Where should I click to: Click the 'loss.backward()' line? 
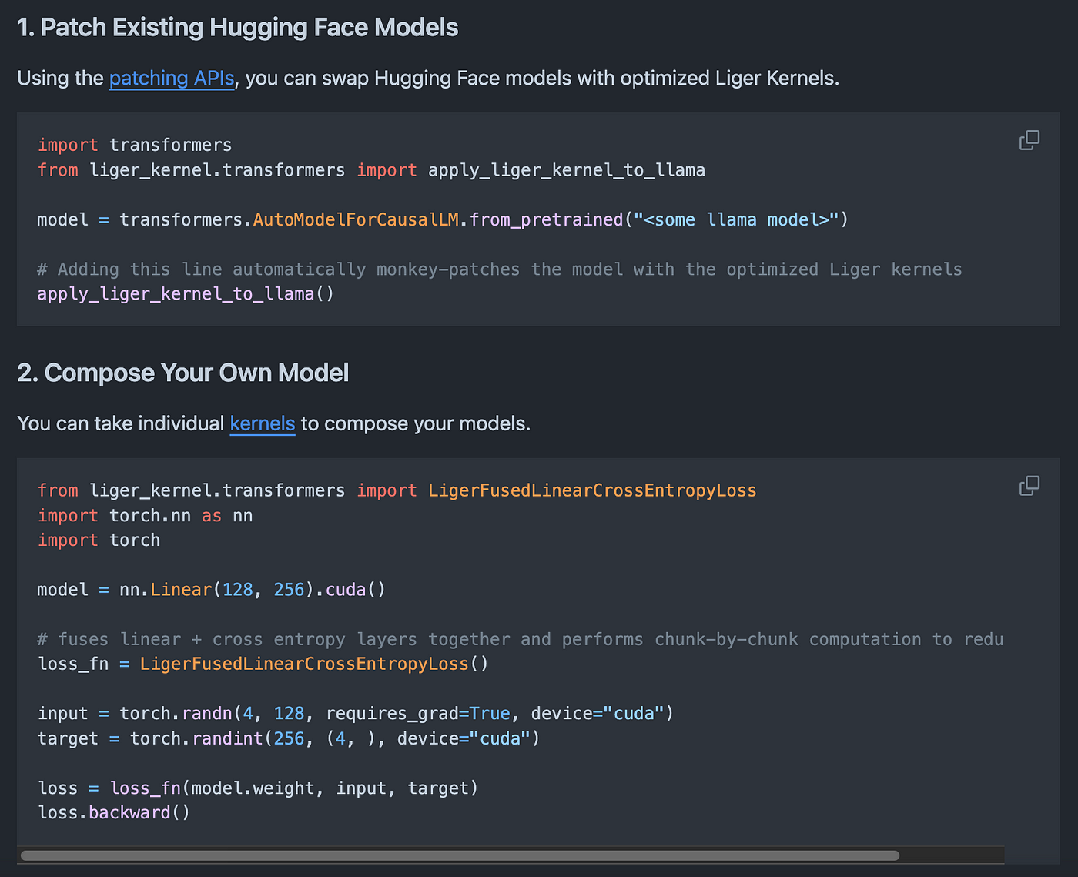[114, 813]
